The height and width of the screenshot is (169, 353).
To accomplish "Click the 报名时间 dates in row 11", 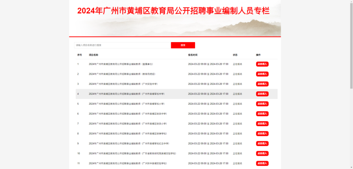I will (208, 163).
